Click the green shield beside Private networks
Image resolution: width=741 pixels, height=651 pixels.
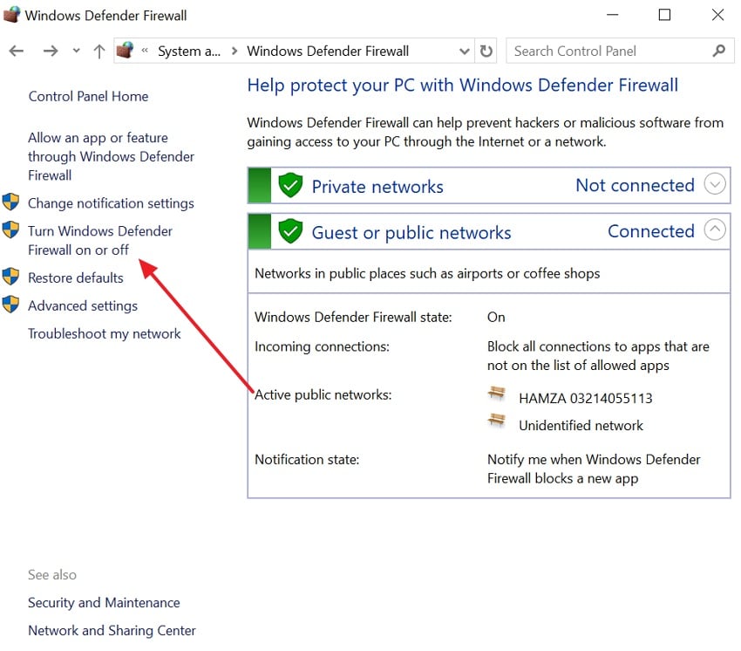tap(290, 185)
